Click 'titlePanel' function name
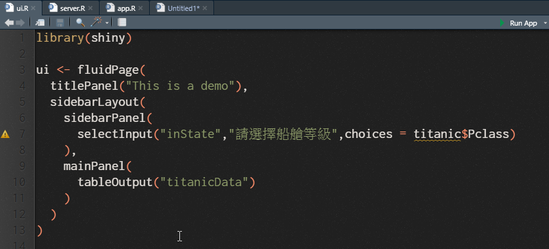 click(x=84, y=86)
